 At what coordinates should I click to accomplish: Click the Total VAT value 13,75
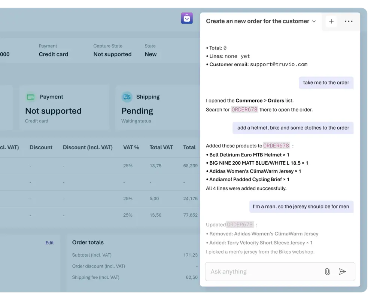[155, 166]
